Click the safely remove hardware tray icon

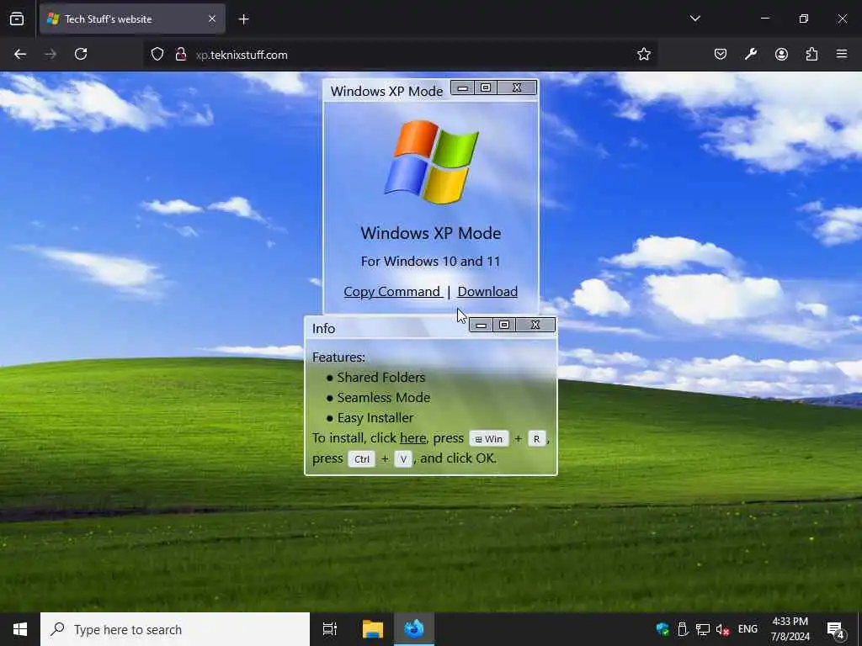pyautogui.click(x=682, y=629)
